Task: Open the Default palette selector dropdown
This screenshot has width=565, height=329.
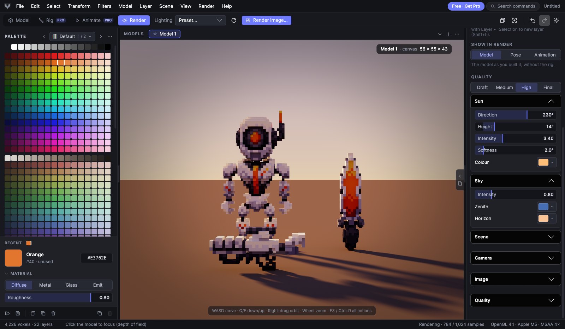Action: point(72,36)
